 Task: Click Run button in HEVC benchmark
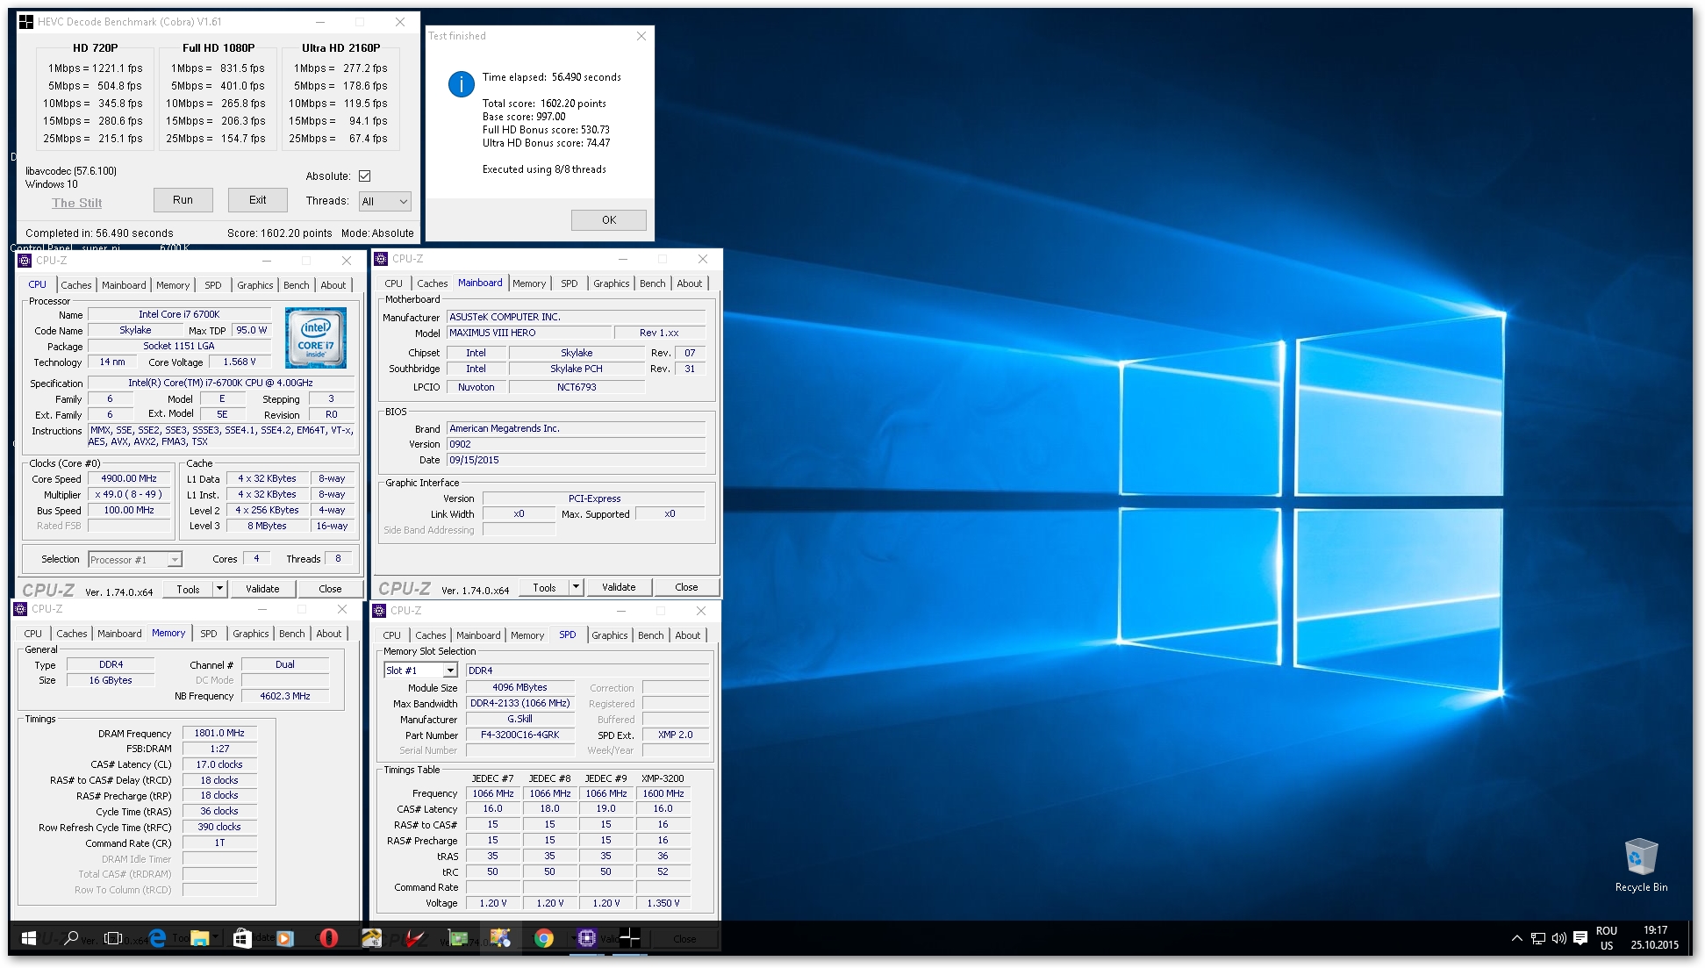coord(183,200)
